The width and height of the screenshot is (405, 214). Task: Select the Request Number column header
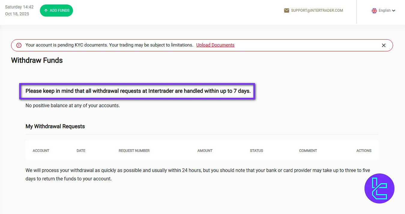[x=134, y=151]
